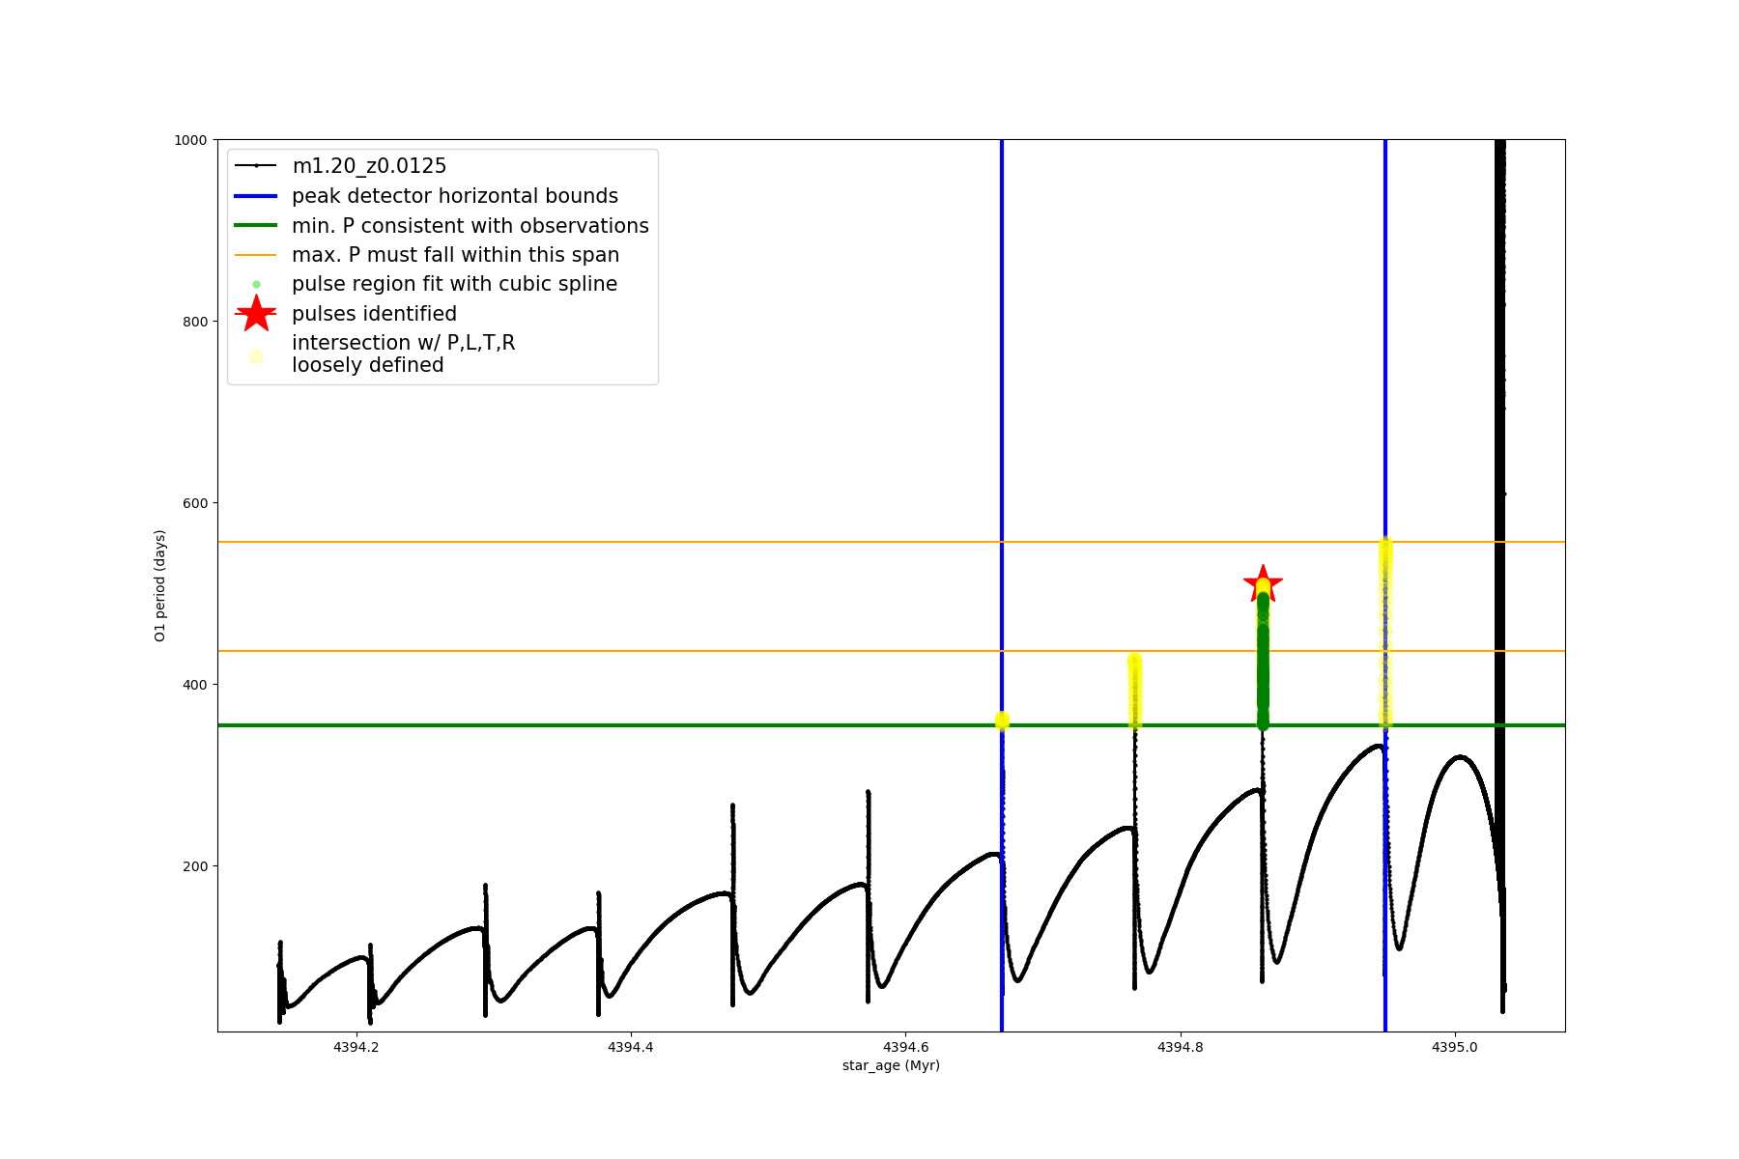Click the light green dot legend marker
This screenshot has width=1739, height=1159.
coord(256,285)
